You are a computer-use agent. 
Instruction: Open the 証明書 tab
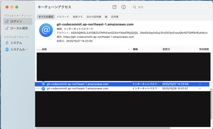point(115,17)
